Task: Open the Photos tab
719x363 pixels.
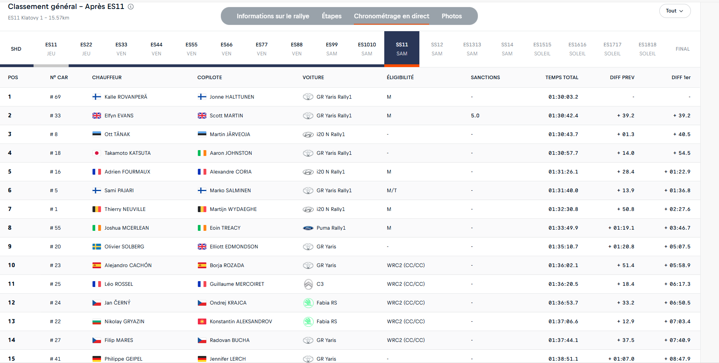Action: [x=452, y=16]
